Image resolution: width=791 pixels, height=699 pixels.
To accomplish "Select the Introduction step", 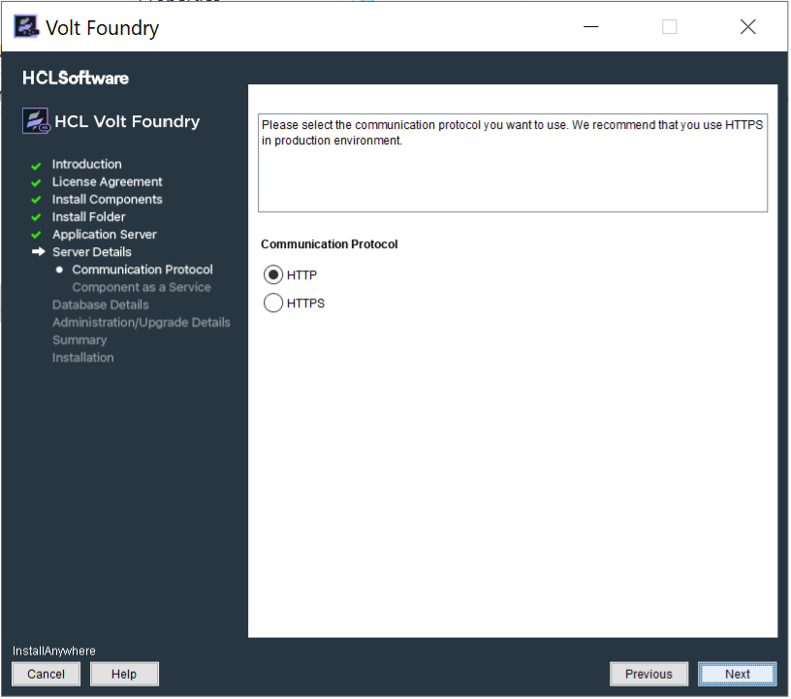I will (87, 165).
